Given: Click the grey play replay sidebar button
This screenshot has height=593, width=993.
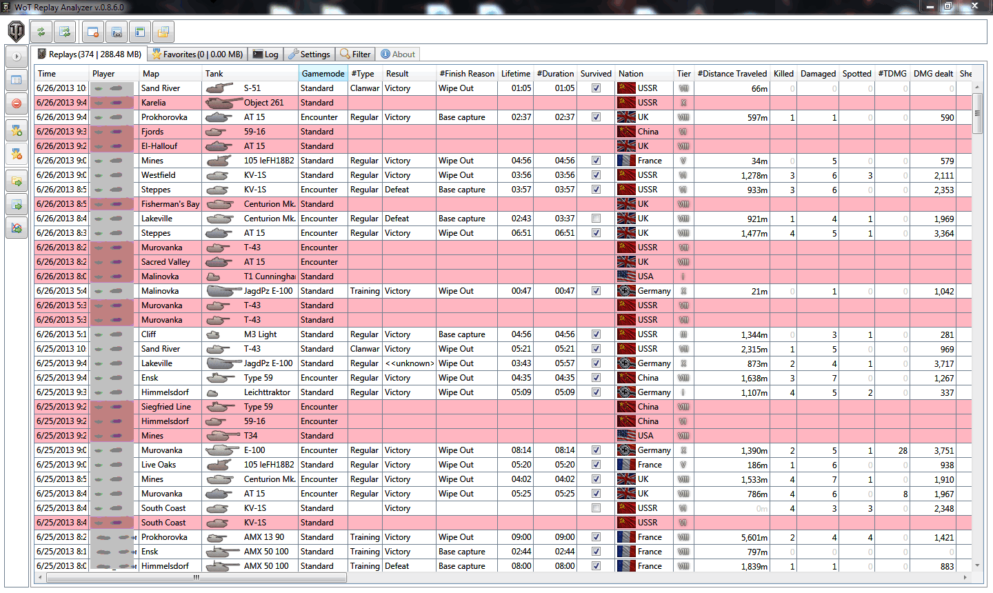Looking at the screenshot, I should [17, 57].
